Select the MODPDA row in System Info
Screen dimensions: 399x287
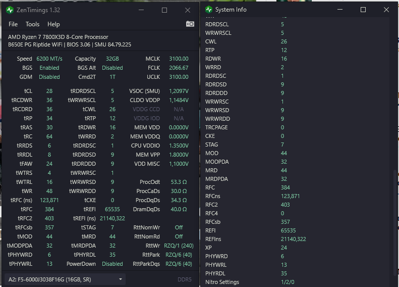pos(297,162)
